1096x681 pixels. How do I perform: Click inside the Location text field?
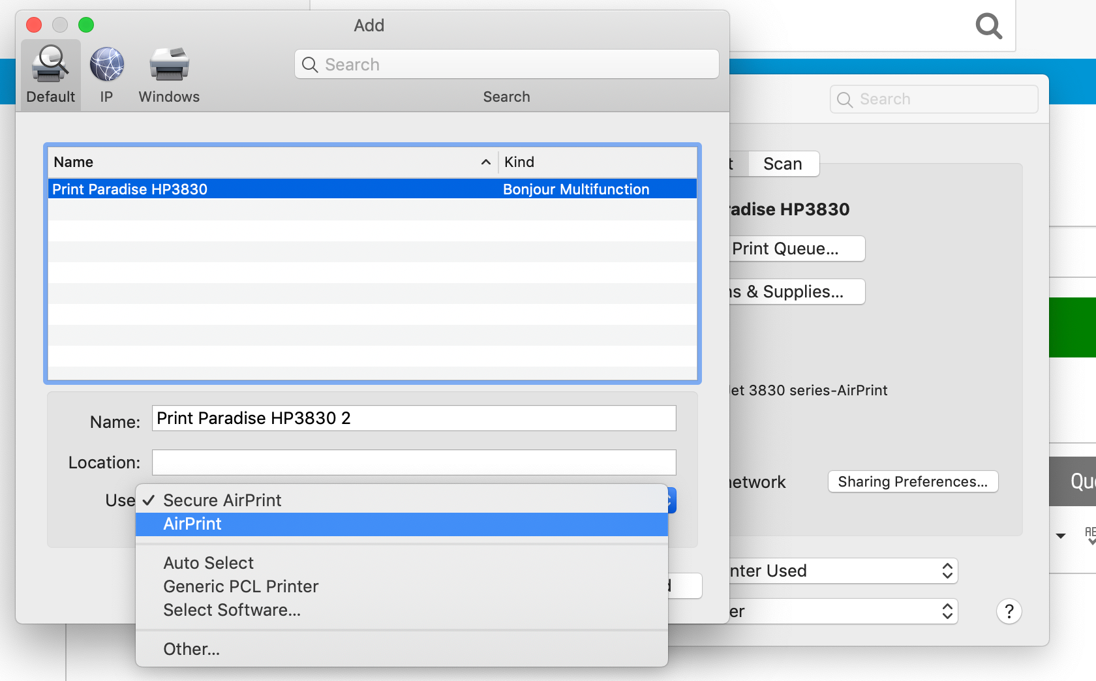click(414, 462)
